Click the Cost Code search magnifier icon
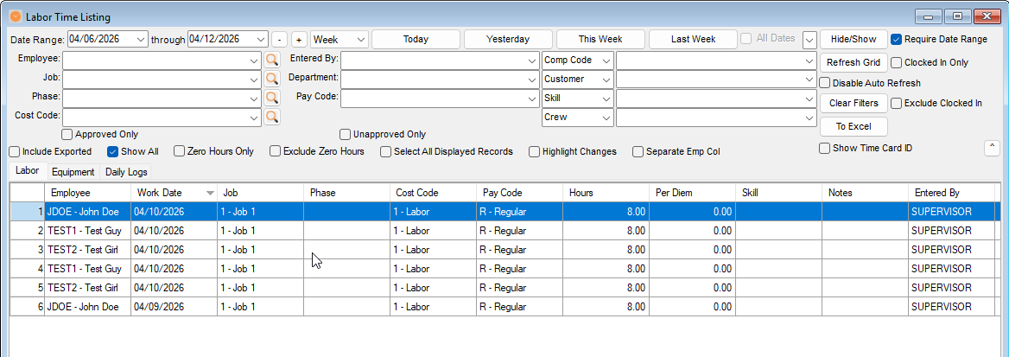This screenshot has height=357, width=1009. pos(271,117)
